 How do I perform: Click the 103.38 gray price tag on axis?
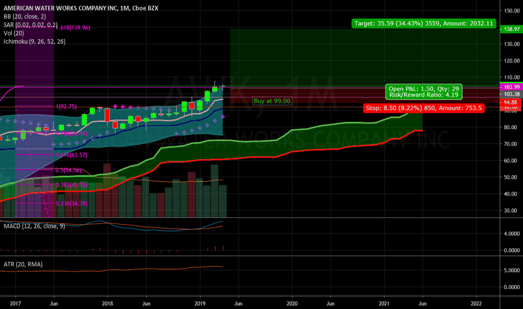pyautogui.click(x=511, y=94)
